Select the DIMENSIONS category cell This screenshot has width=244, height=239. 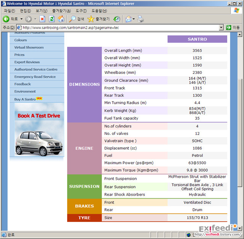85,84
